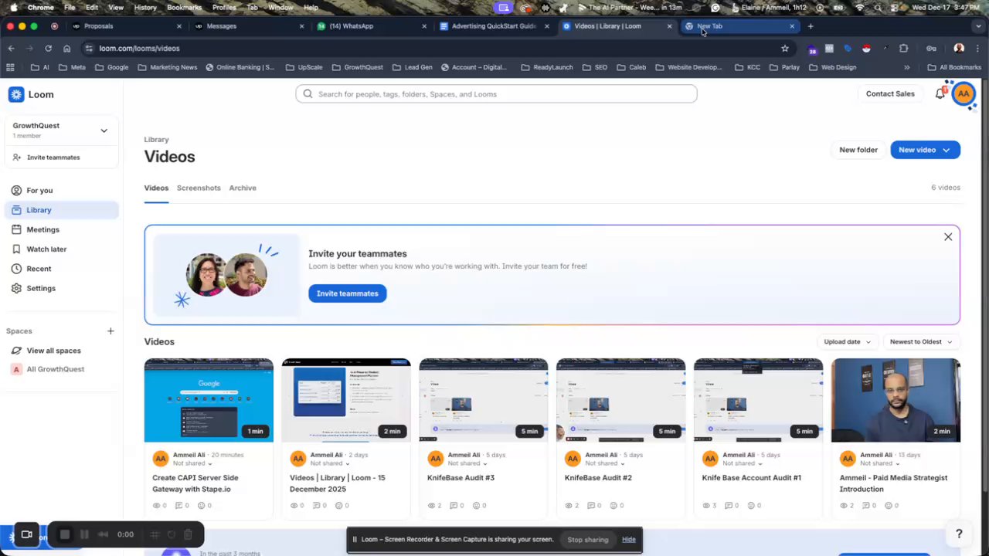This screenshot has width=989, height=556.
Task: Bookmark this page with the star icon
Action: click(x=785, y=48)
